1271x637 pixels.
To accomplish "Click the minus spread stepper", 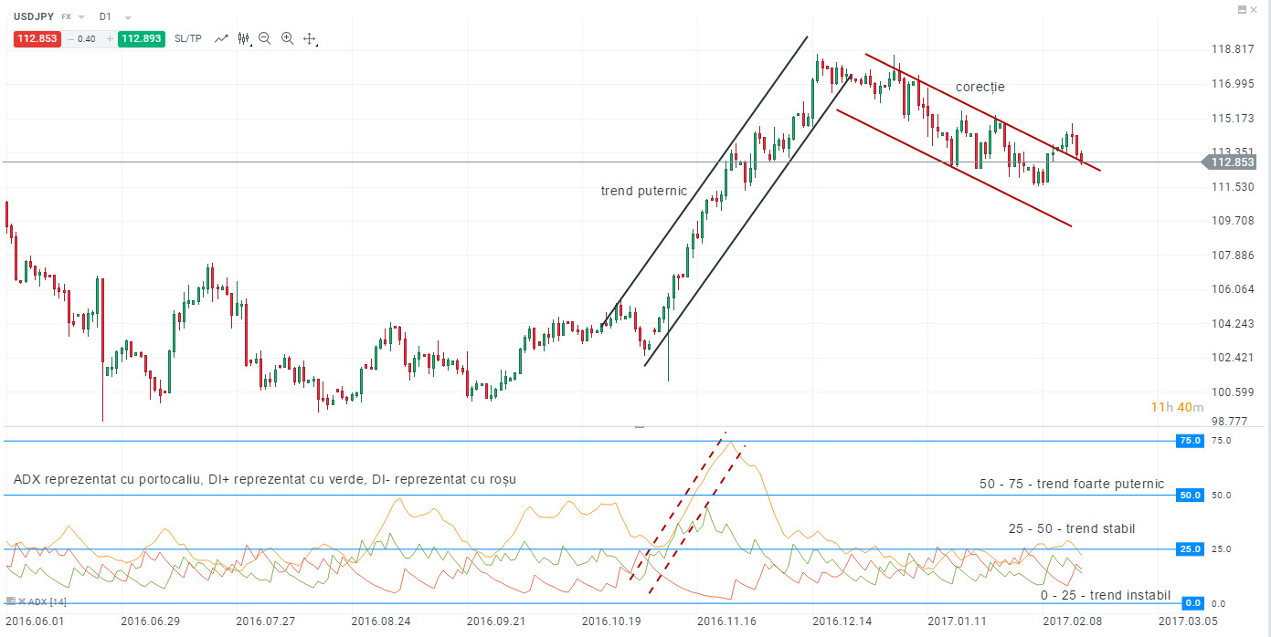I will pyautogui.click(x=69, y=38).
